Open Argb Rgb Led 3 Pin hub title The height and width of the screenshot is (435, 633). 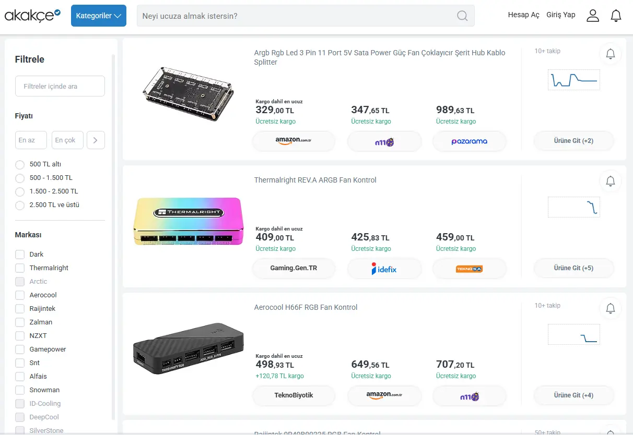click(380, 57)
